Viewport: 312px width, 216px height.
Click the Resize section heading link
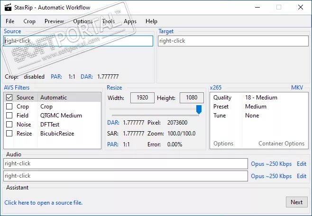click(114, 88)
